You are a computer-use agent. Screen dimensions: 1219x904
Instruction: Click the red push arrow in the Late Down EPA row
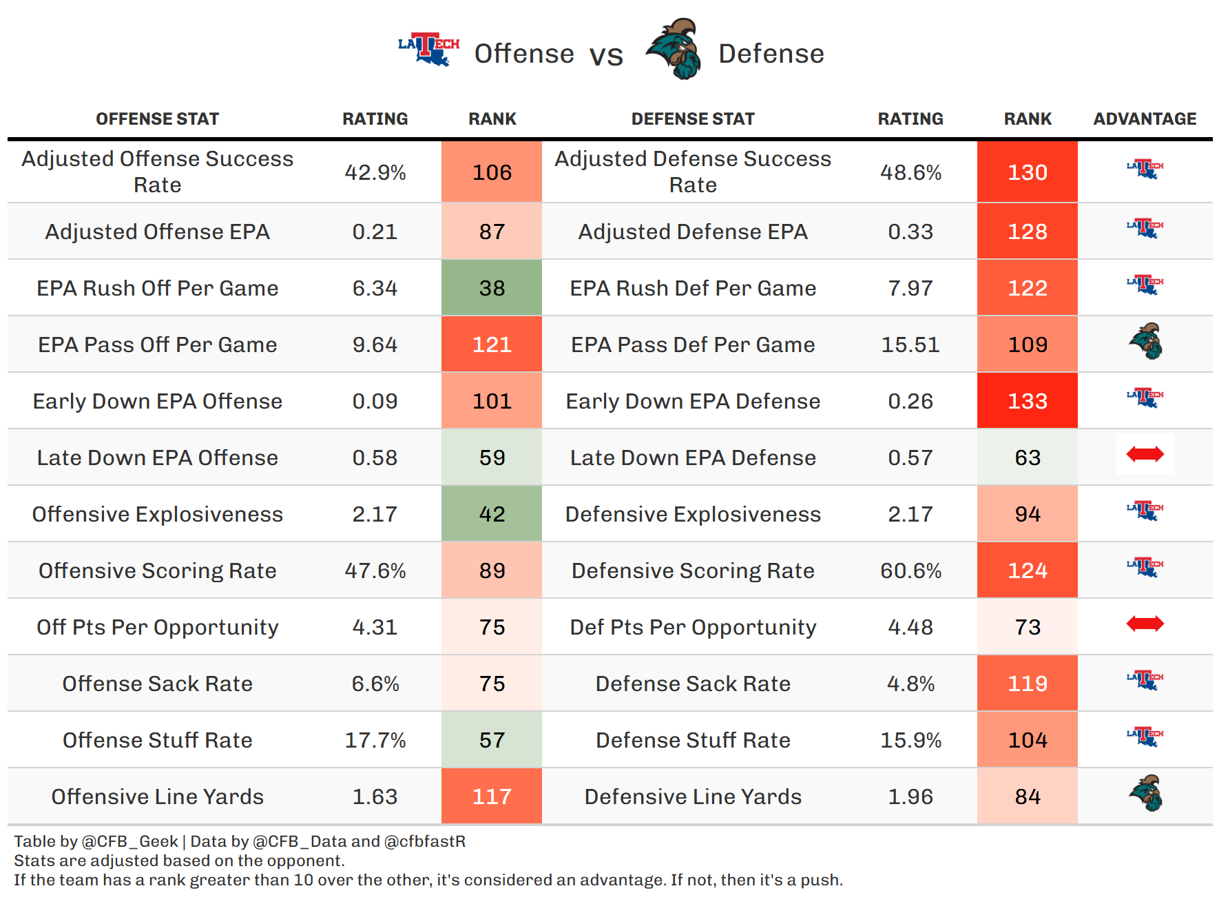pos(1145,454)
